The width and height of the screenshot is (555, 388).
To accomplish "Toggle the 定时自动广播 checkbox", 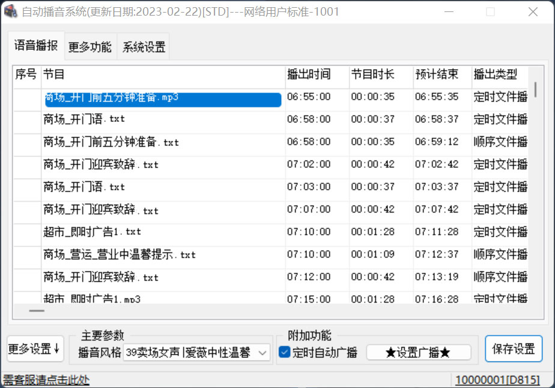I will [x=285, y=353].
